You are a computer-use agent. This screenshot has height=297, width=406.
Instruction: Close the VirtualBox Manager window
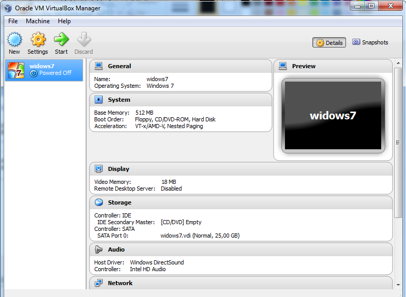tap(390, 6)
